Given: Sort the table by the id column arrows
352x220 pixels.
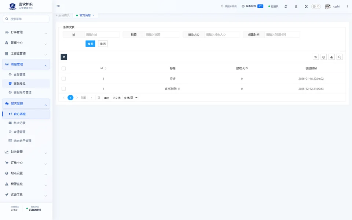Looking at the screenshot, I should (106, 69).
